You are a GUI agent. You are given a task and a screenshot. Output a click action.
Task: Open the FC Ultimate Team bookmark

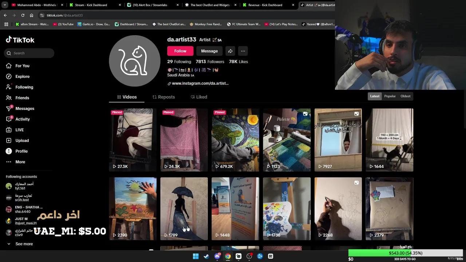(x=244, y=24)
